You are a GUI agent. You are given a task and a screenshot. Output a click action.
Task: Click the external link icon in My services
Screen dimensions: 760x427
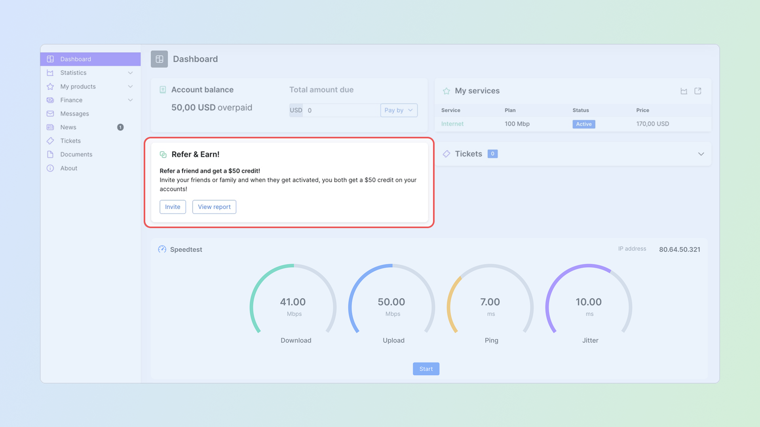click(698, 91)
